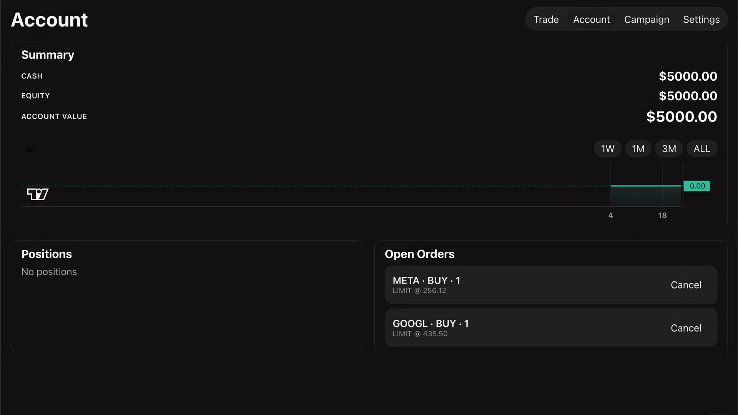Select the 3M chart range
The image size is (738, 415).
[669, 149]
